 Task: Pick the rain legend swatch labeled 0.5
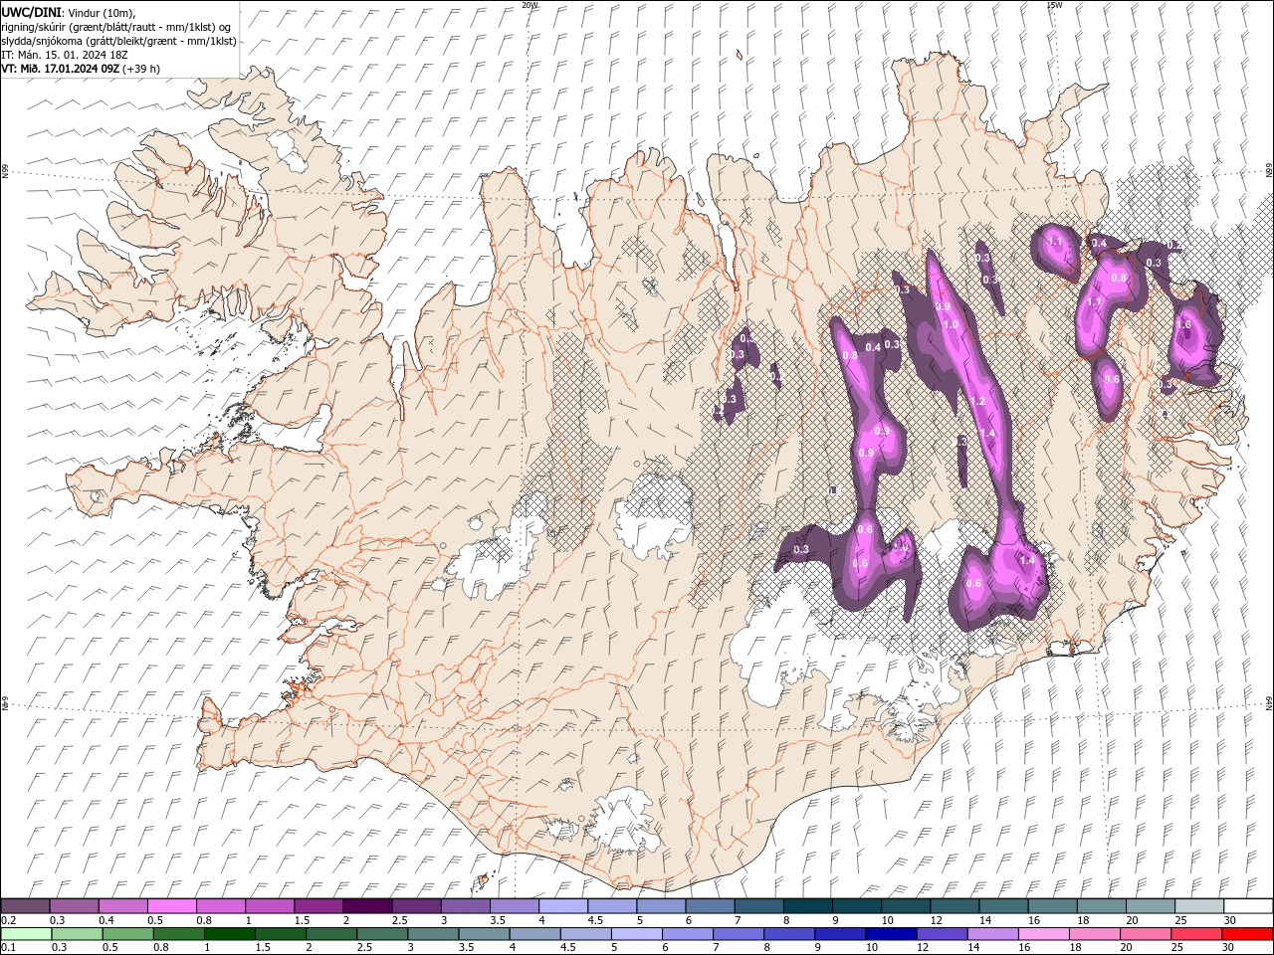(x=130, y=934)
